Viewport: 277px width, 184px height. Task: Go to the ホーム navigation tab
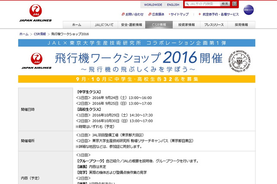(x=77, y=25)
